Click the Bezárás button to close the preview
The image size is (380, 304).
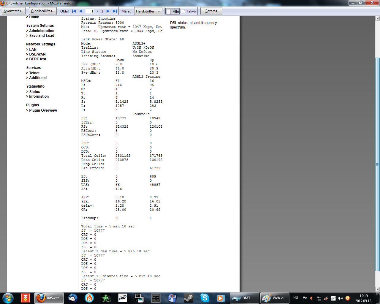tap(211, 11)
